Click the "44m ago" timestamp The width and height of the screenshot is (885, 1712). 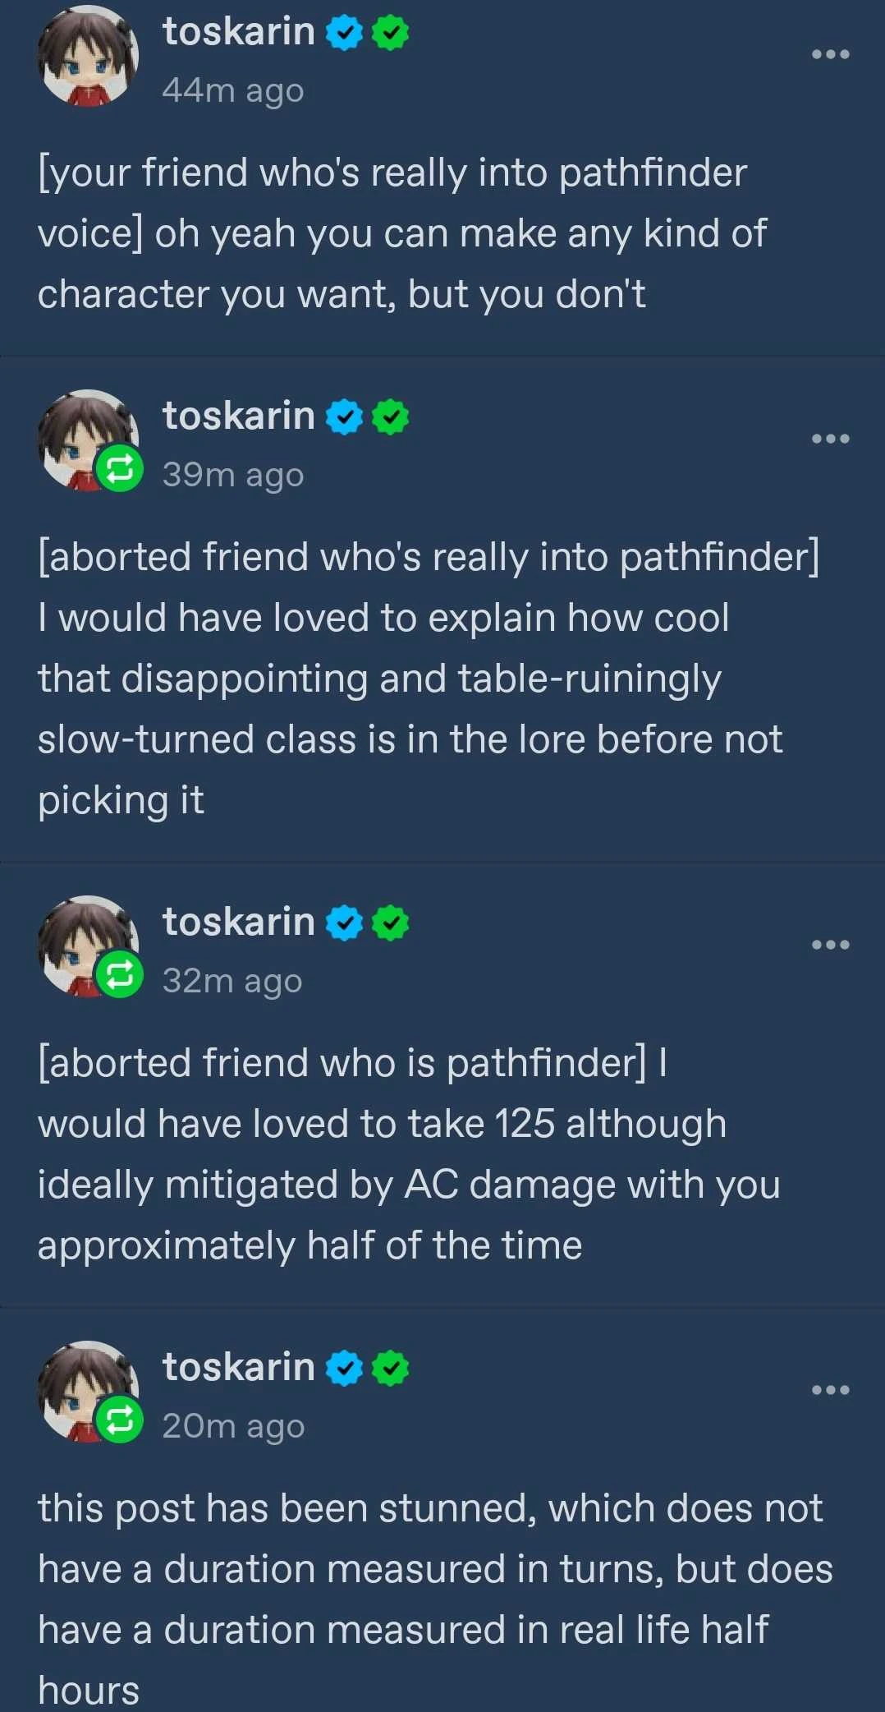click(x=233, y=90)
